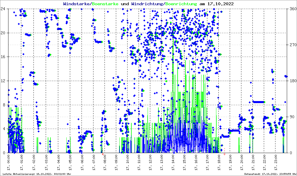Select the '180' degree axis label
Viewport: 297px width, 176px height.
(293, 81)
